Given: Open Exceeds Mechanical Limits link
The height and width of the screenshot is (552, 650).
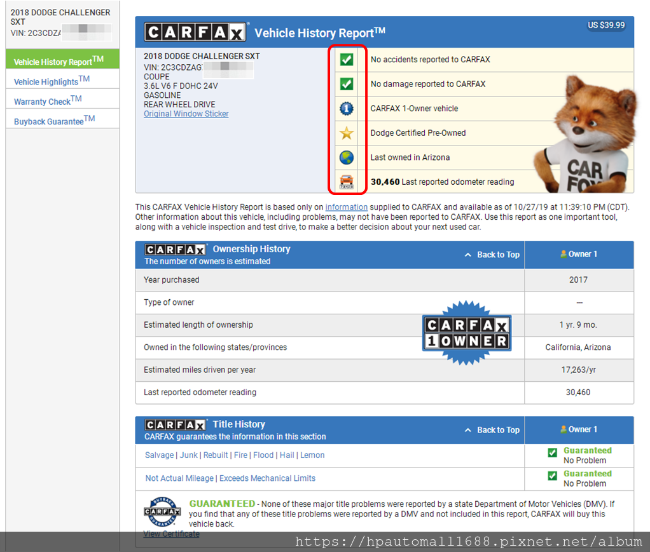Looking at the screenshot, I should [x=267, y=478].
